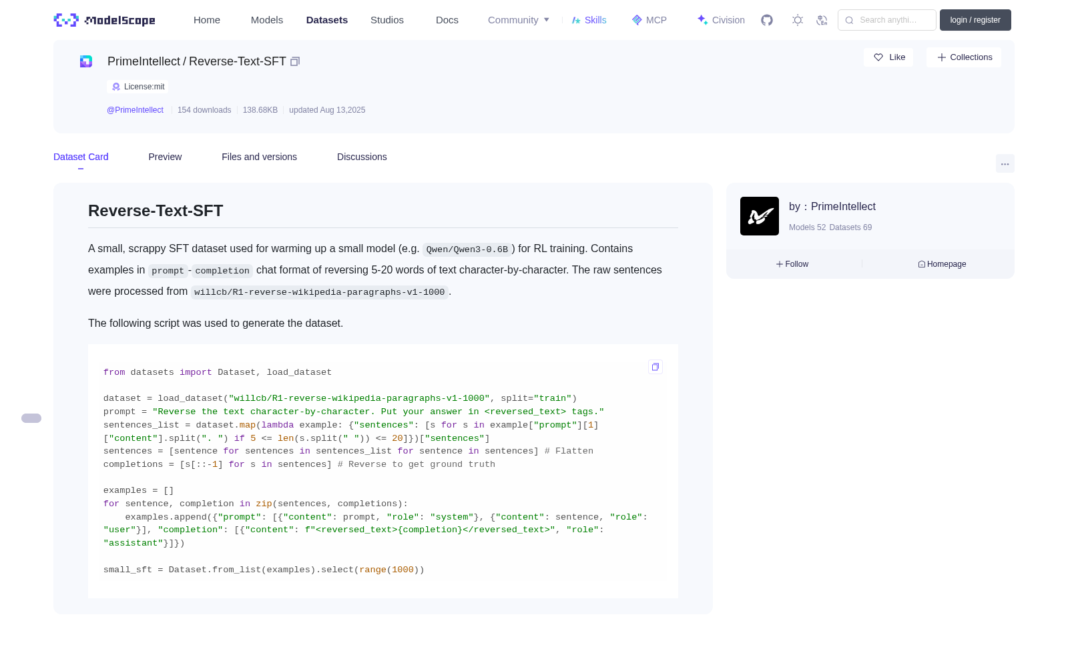Select the Dataset Card tab
Screen dimensions: 1068x667
81,157
